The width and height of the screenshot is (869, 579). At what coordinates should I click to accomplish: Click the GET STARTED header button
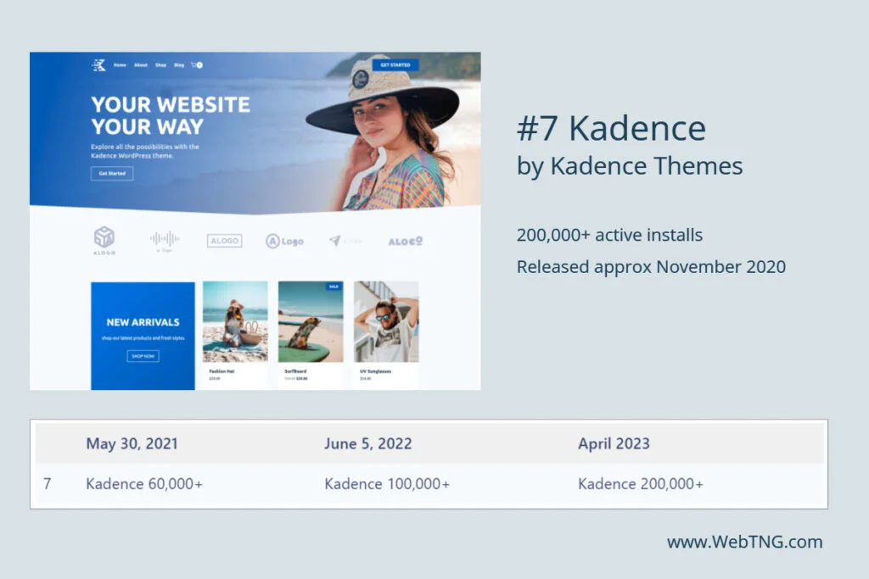point(397,65)
